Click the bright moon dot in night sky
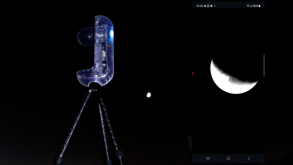Viewport: 293px width, 165px height. click(x=149, y=95)
